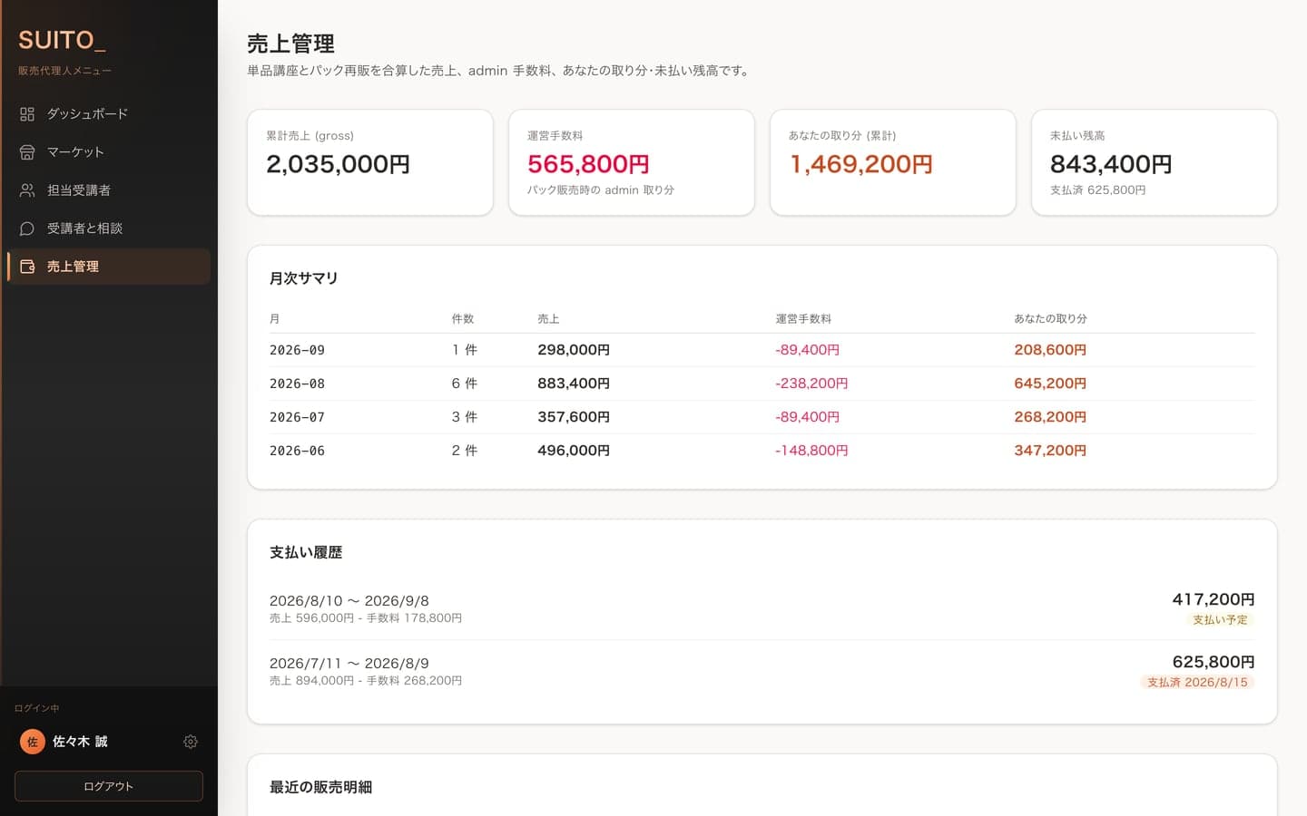Click the 496,000円 sales cell
Image resolution: width=1307 pixels, height=816 pixels.
[x=574, y=451]
